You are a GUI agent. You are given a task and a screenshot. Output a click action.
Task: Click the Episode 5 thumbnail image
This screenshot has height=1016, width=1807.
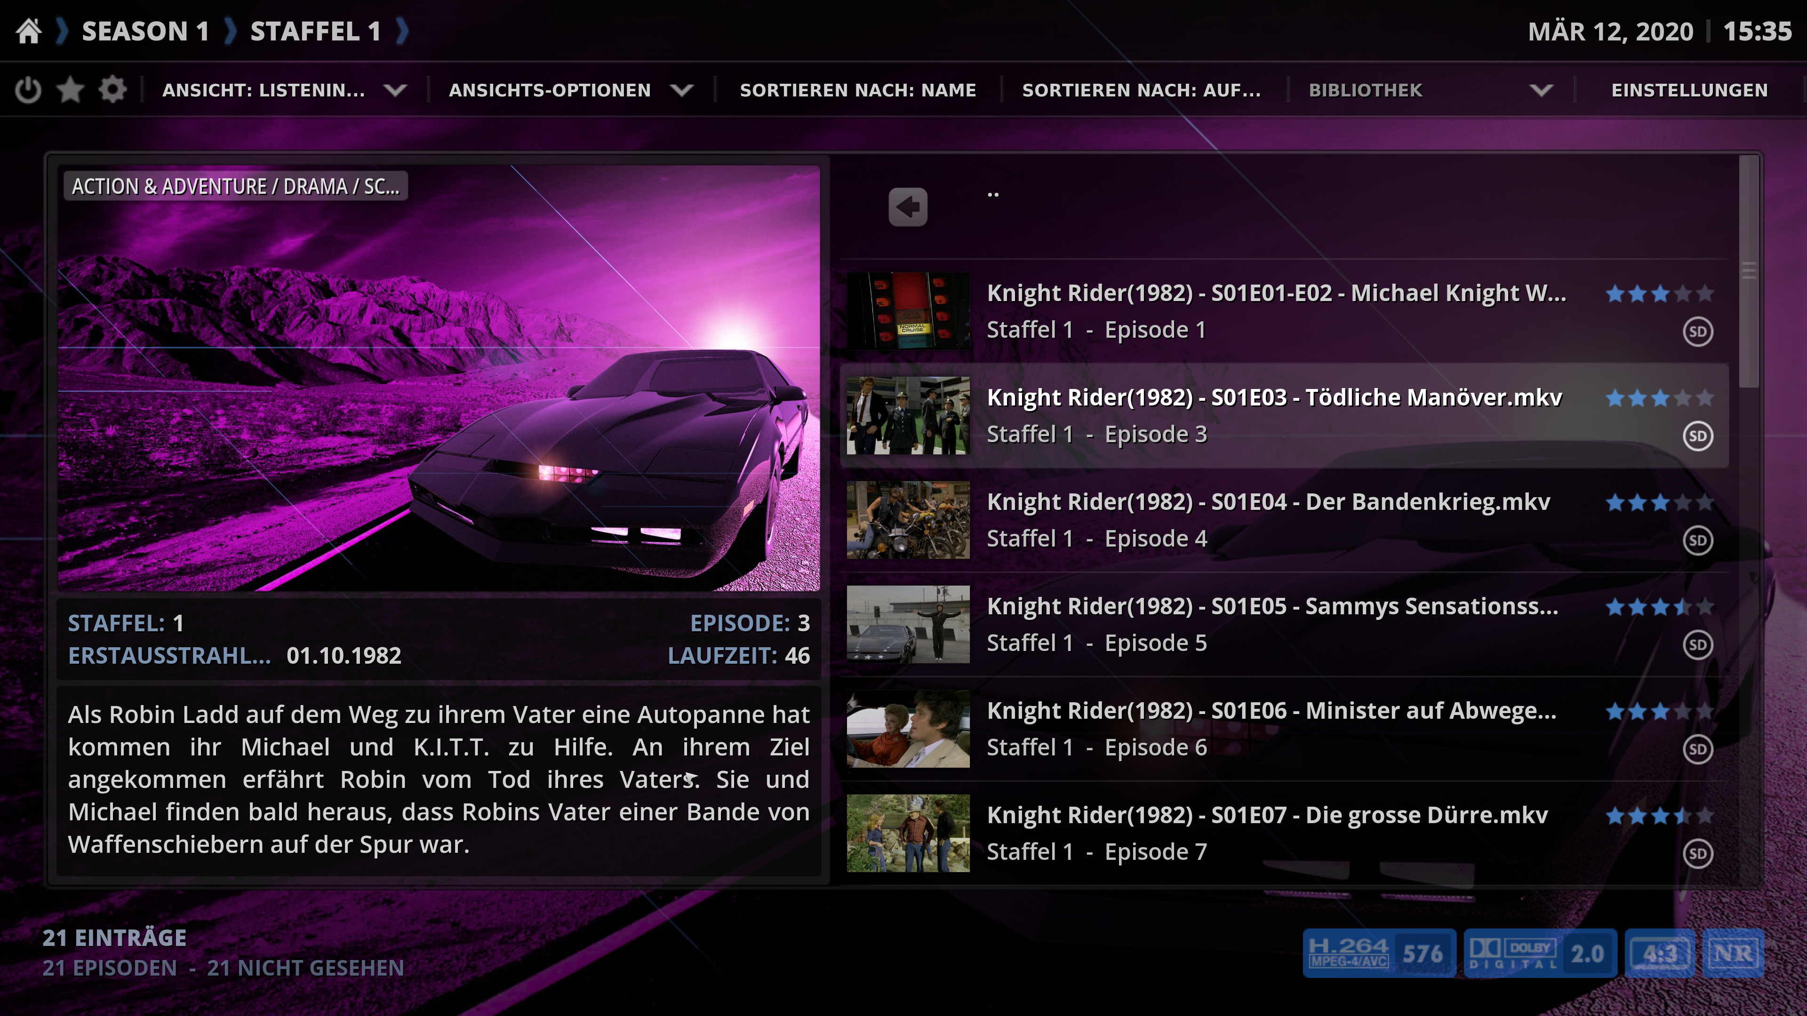coord(908,625)
